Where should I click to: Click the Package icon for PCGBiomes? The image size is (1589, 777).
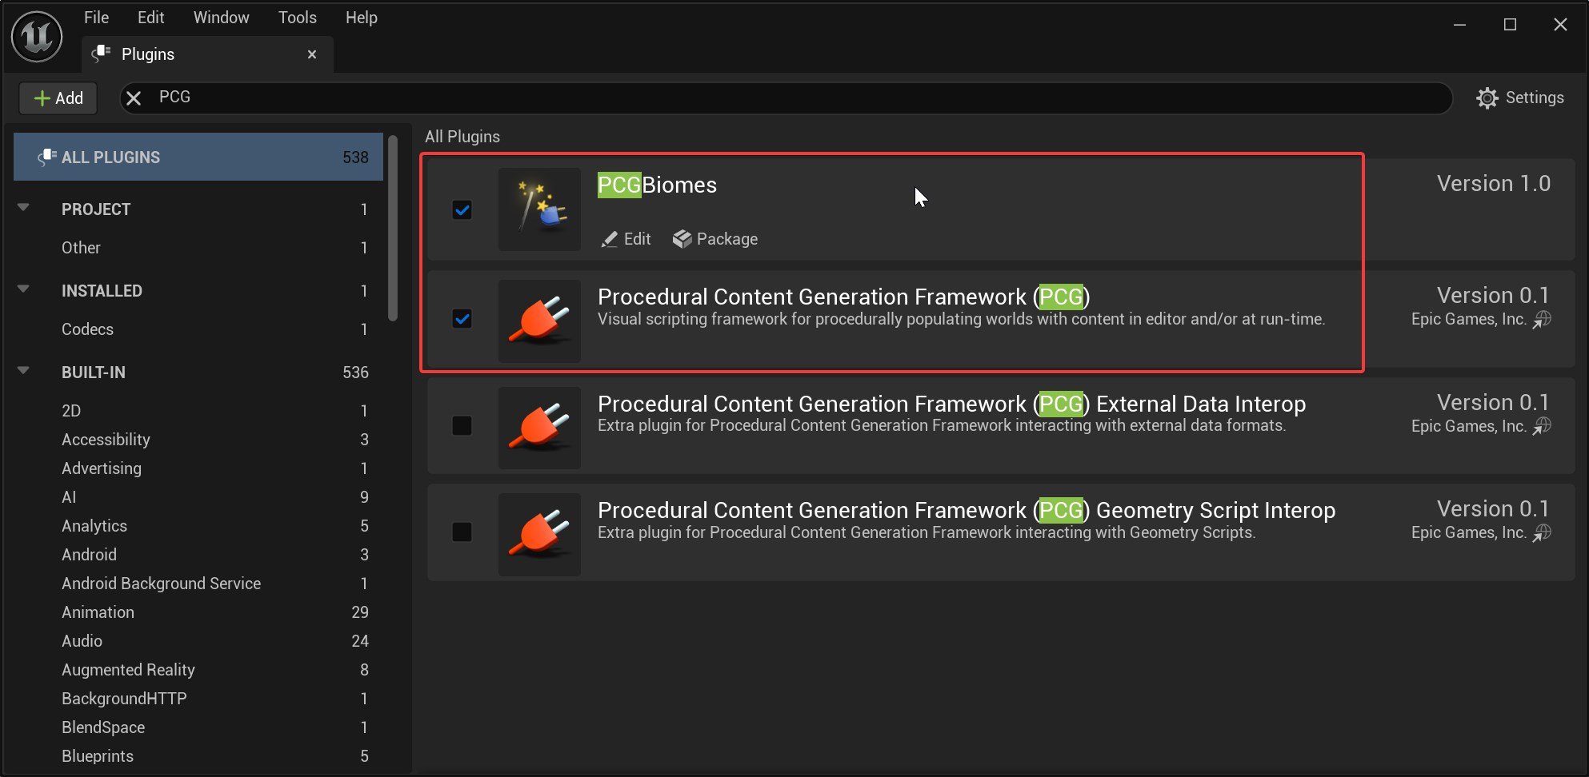click(683, 238)
